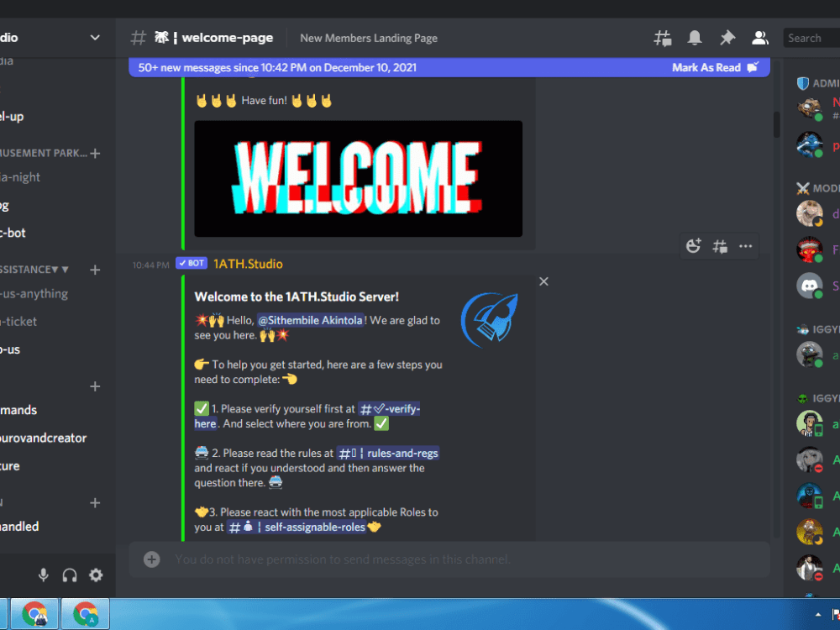Toggle the member list icon

[759, 38]
